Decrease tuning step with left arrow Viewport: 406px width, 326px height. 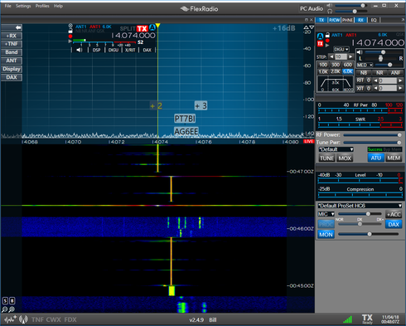(x=331, y=56)
